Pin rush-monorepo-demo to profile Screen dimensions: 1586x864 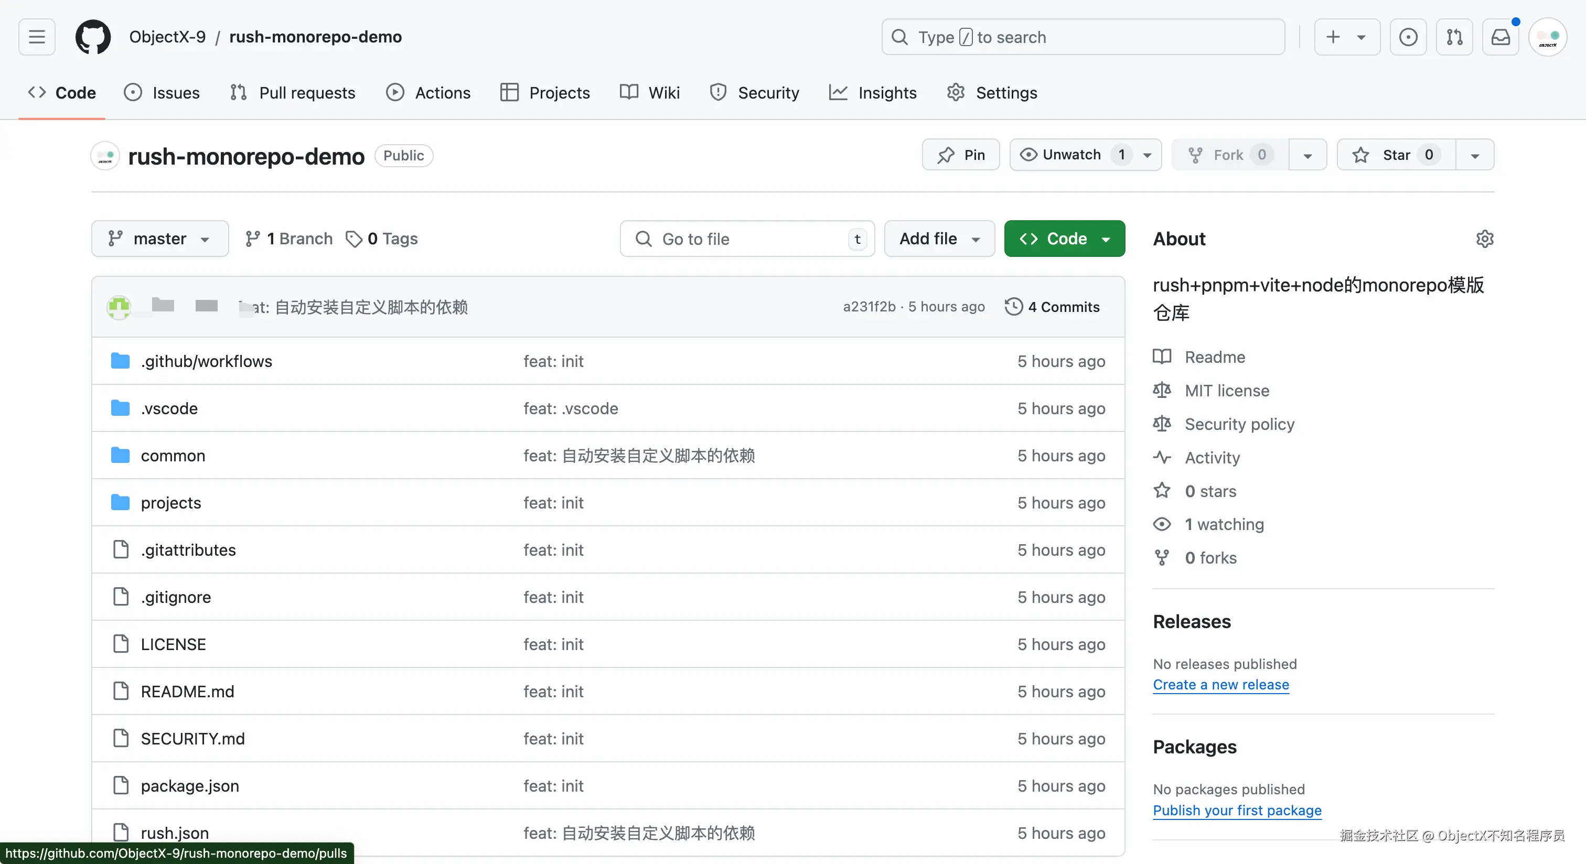[x=960, y=155]
